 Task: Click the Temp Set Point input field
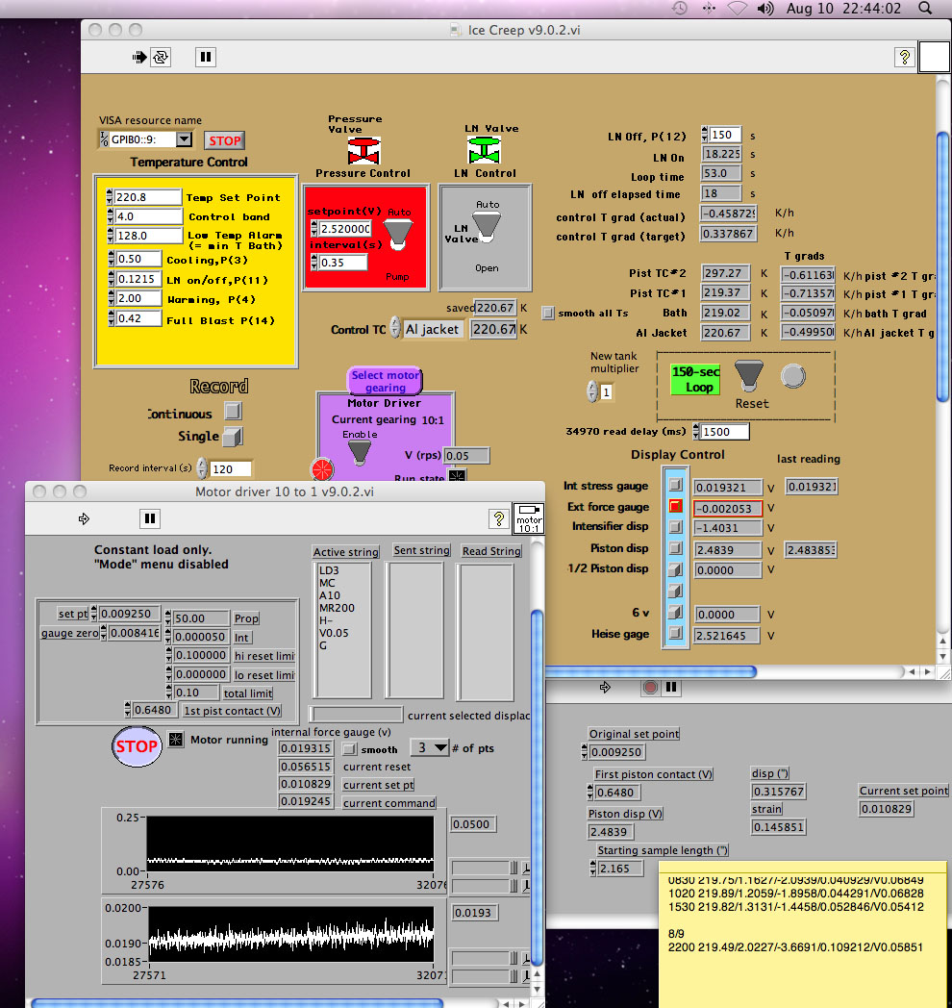pyautogui.click(x=147, y=197)
